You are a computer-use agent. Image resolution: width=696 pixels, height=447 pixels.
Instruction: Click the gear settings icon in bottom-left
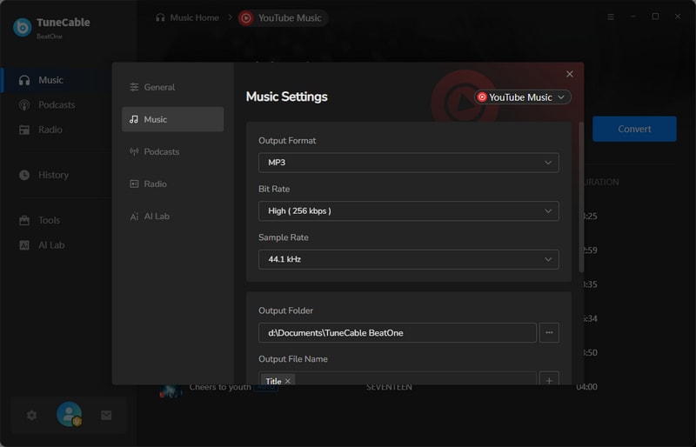coord(32,415)
